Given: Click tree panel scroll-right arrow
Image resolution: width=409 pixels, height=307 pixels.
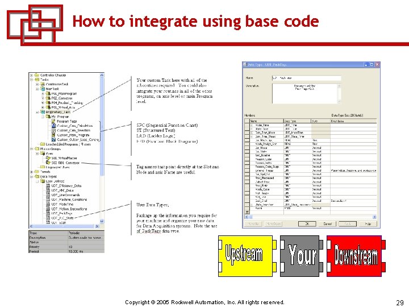Looking at the screenshot, I should tap(97, 226).
